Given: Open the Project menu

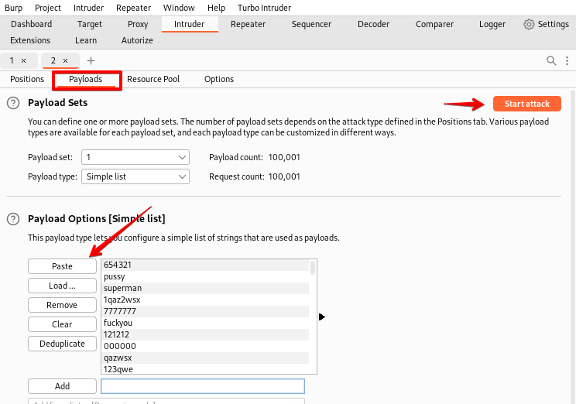Looking at the screenshot, I should click(x=48, y=8).
